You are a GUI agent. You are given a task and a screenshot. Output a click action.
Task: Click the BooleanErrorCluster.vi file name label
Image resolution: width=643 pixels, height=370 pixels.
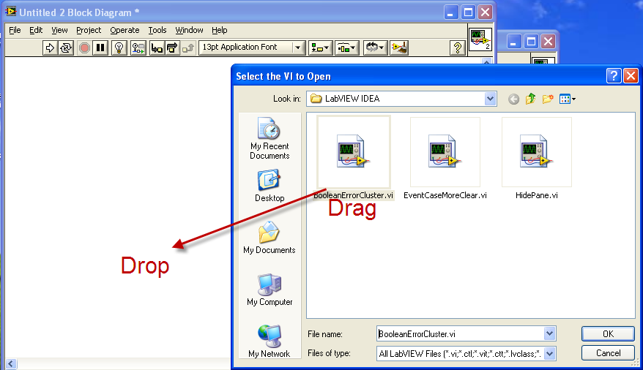[354, 195]
